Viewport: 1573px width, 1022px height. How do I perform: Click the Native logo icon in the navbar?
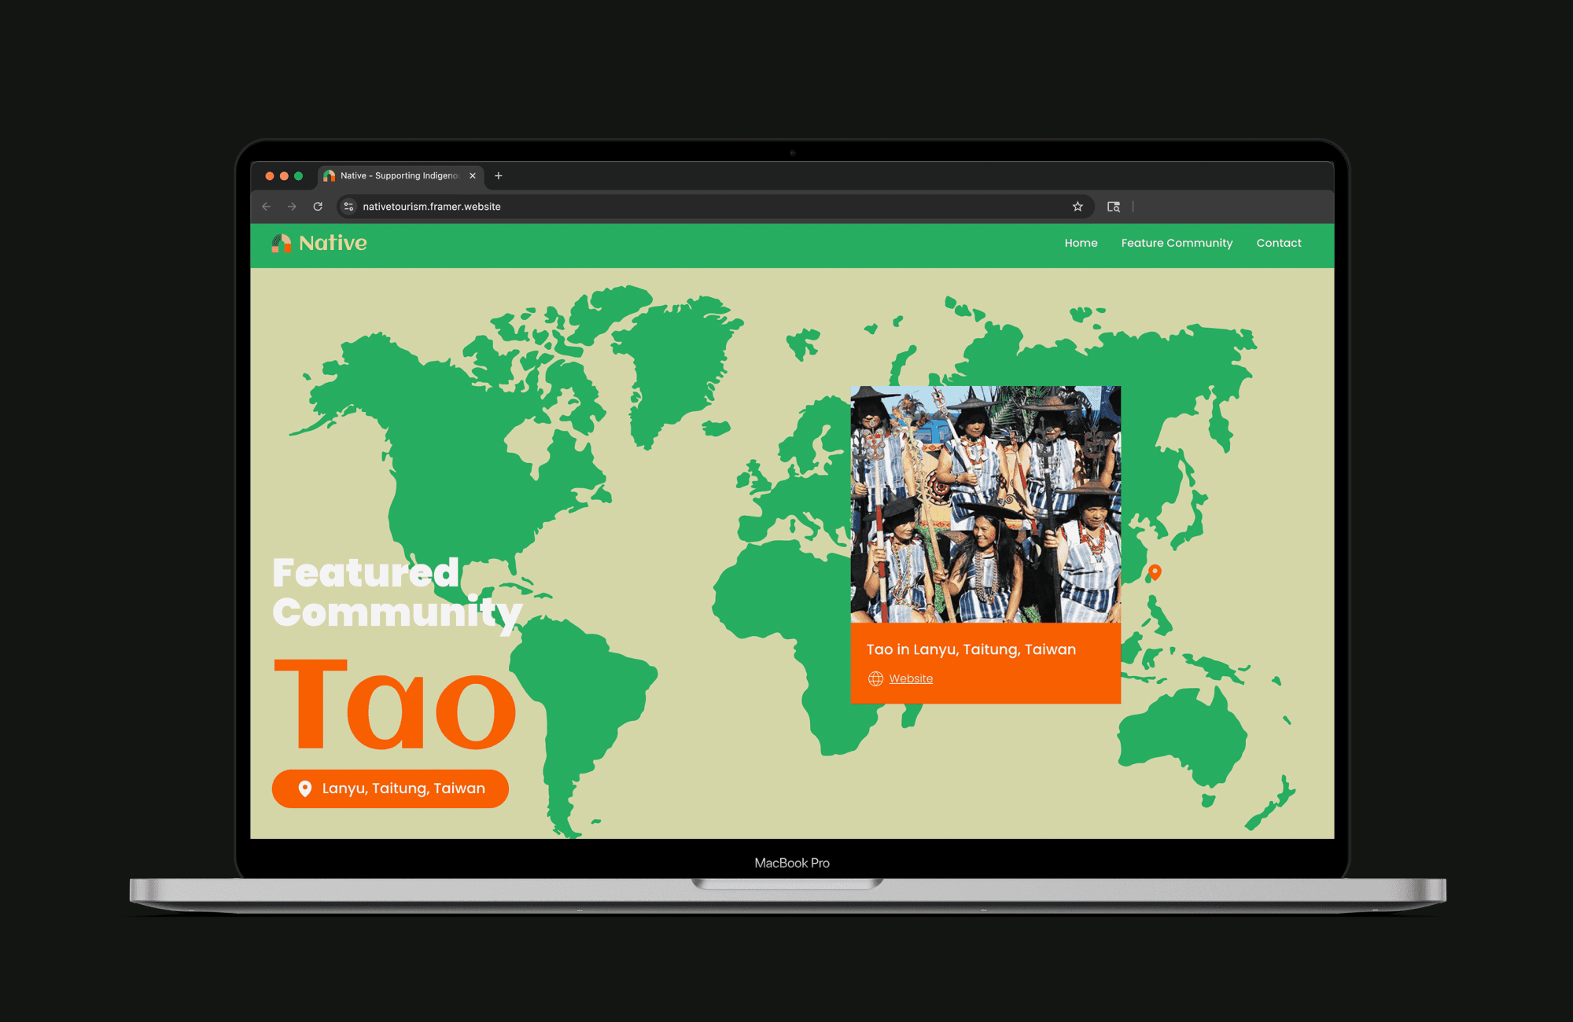(x=282, y=243)
